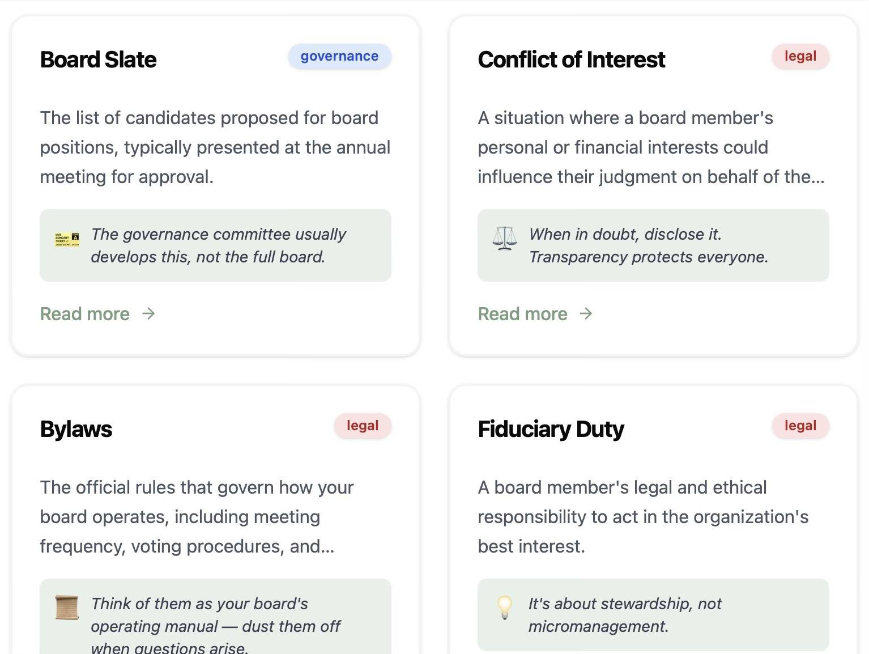Click the light bulb icon in Fiduciary tip

tap(504, 607)
